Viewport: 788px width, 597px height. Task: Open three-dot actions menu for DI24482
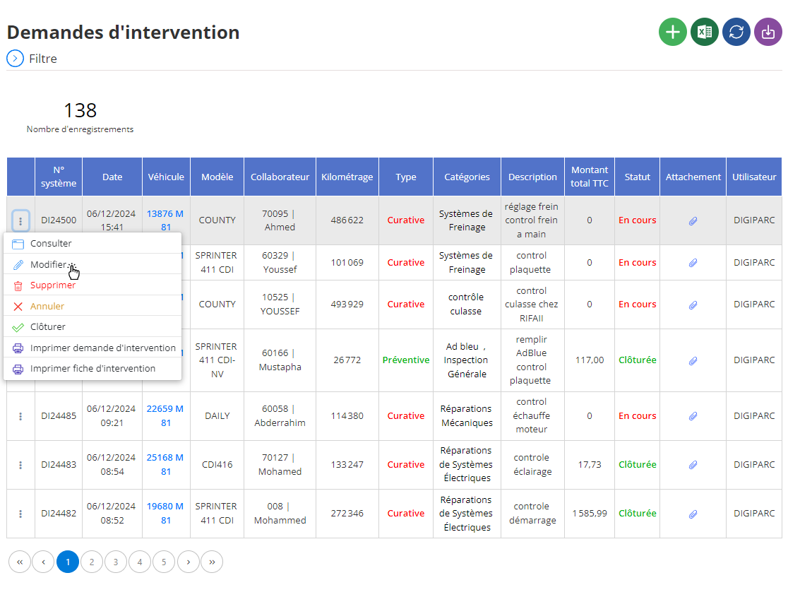(x=20, y=514)
